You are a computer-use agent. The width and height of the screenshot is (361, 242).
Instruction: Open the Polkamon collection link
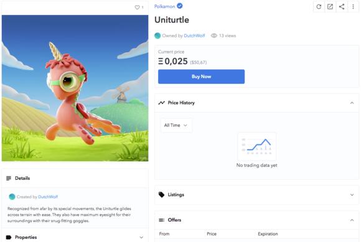pyautogui.click(x=164, y=6)
